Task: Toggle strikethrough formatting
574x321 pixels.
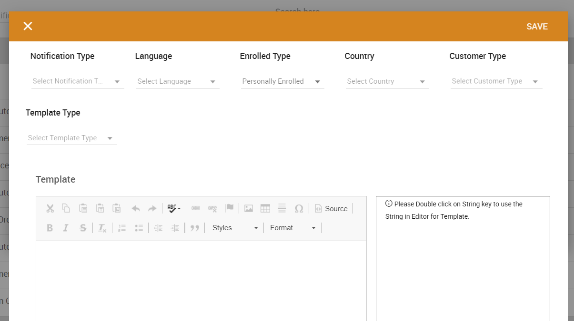Action: [83, 228]
